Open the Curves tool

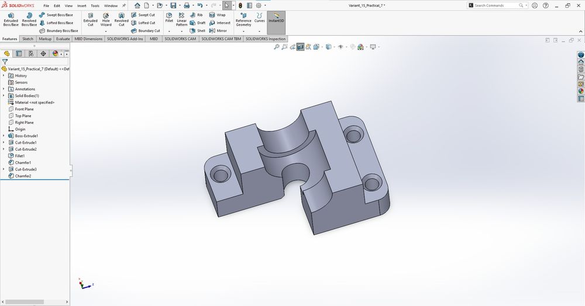tap(259, 18)
